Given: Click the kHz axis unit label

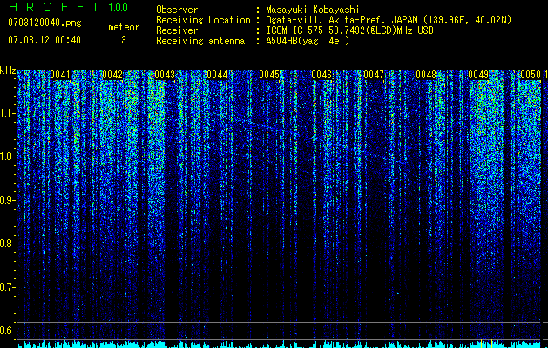Looking at the screenshot, I should pos(8,70).
